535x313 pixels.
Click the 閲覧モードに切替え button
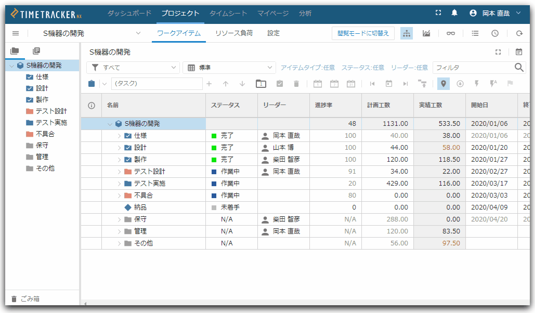363,33
